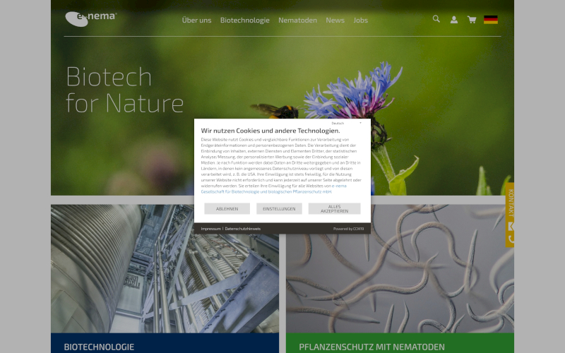The image size is (565, 353).
Task: Click the Powered by CCM19 link
Action: pyautogui.click(x=348, y=229)
